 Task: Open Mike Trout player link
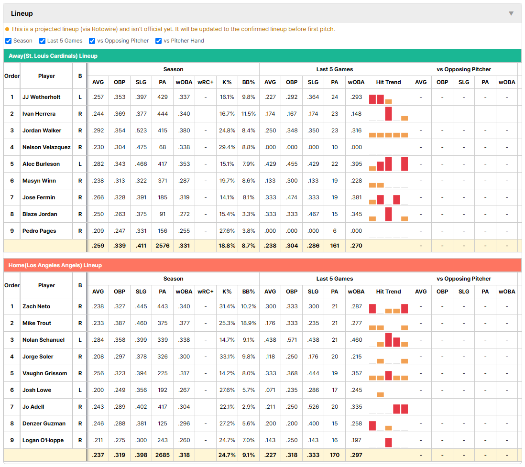[x=37, y=323]
